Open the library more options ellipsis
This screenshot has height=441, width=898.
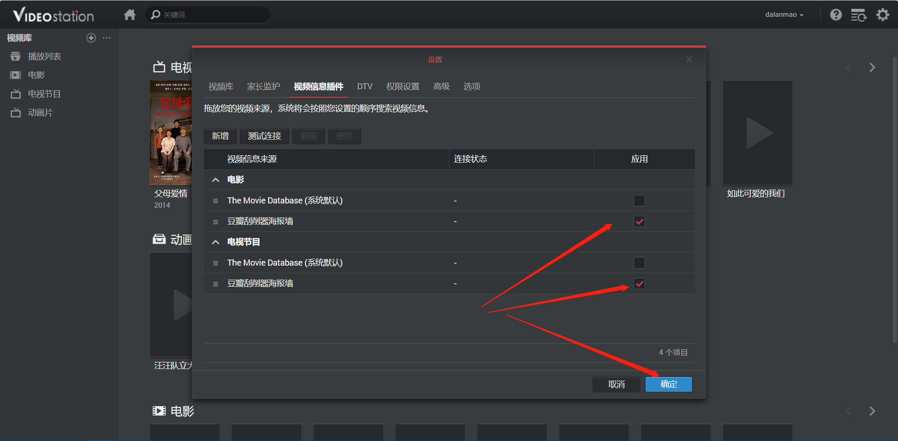click(107, 38)
